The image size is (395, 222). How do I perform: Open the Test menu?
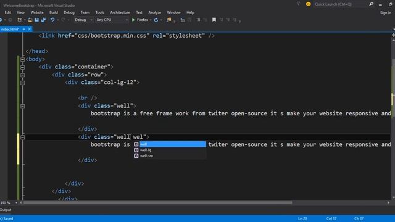[x=139, y=12]
